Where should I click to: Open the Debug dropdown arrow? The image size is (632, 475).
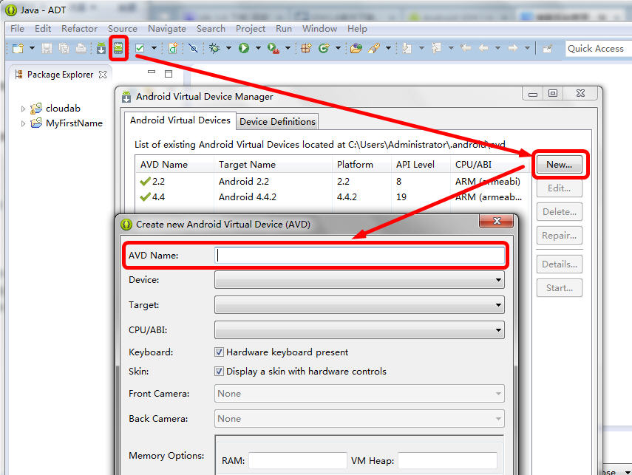click(228, 48)
